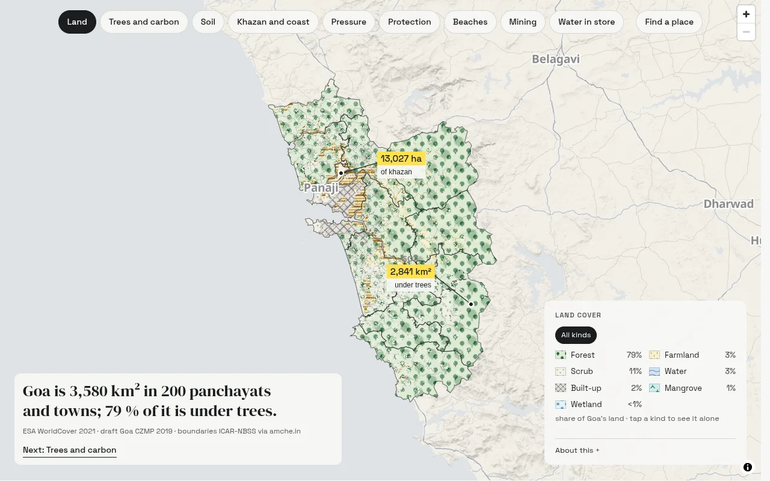The image size is (770, 481).
Task: Click the Water legend icon
Action: point(654,372)
